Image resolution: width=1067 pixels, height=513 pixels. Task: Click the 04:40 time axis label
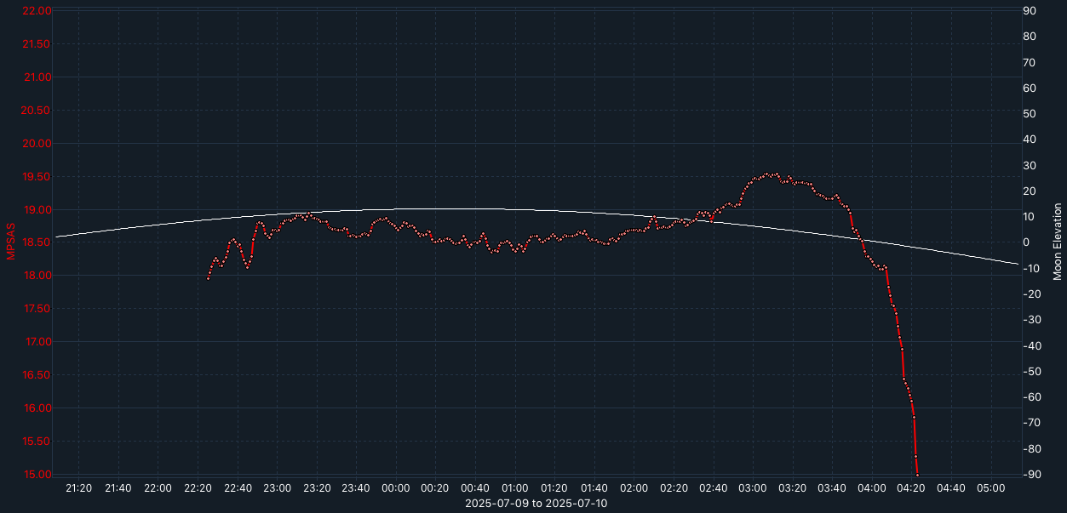(951, 488)
